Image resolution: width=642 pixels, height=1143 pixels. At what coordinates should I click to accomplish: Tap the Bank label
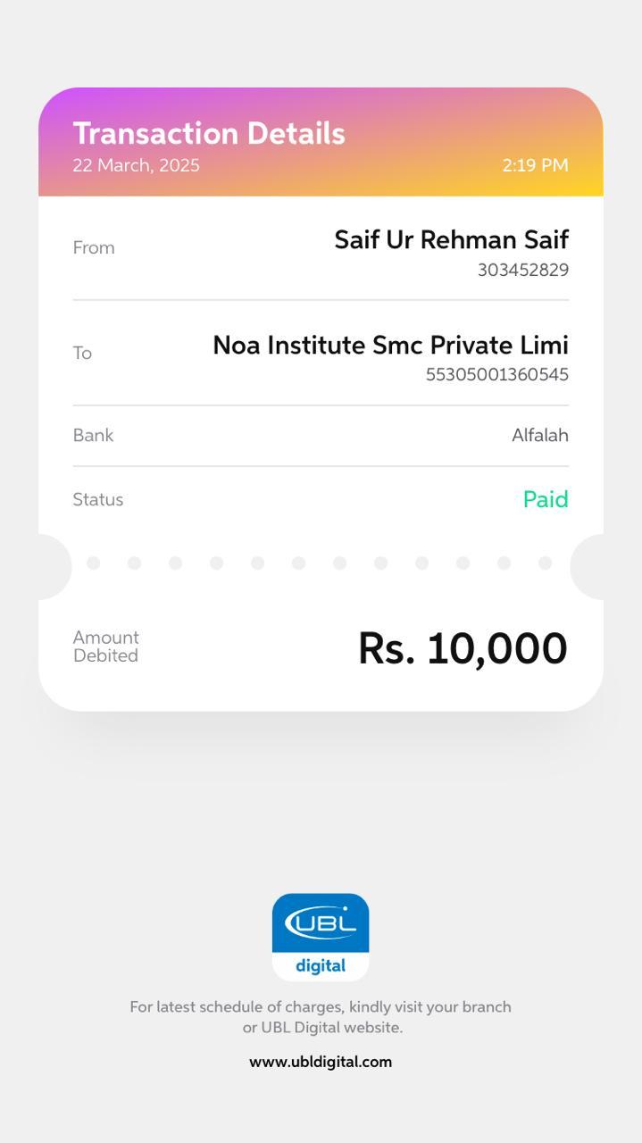(x=93, y=435)
